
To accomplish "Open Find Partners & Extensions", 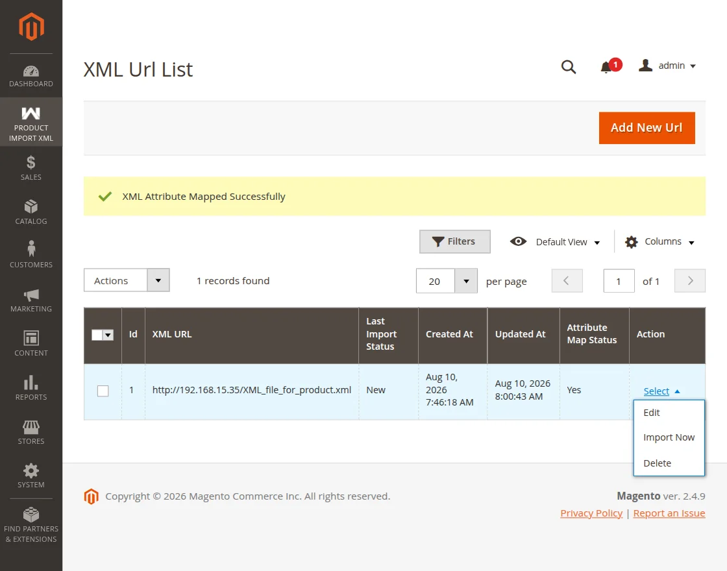I will click(31, 525).
